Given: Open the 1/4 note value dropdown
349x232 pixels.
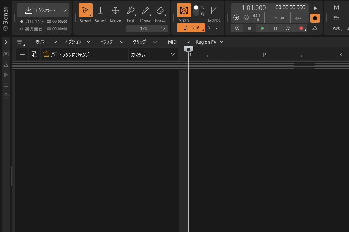Looking at the screenshot, I should pyautogui.click(x=147, y=29).
